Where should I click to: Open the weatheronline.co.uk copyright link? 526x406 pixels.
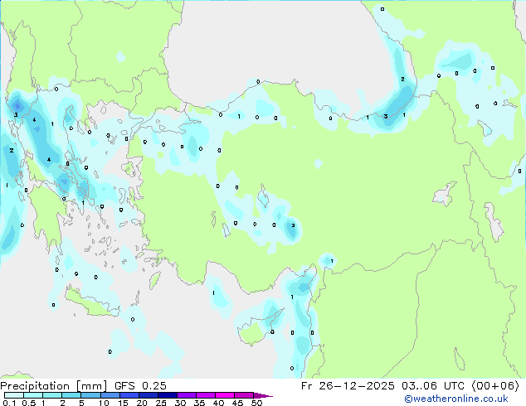(456, 399)
